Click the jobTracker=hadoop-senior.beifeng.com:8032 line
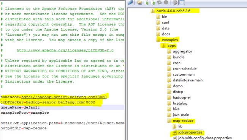Screen dimensions: 247x140 pos(48,102)
